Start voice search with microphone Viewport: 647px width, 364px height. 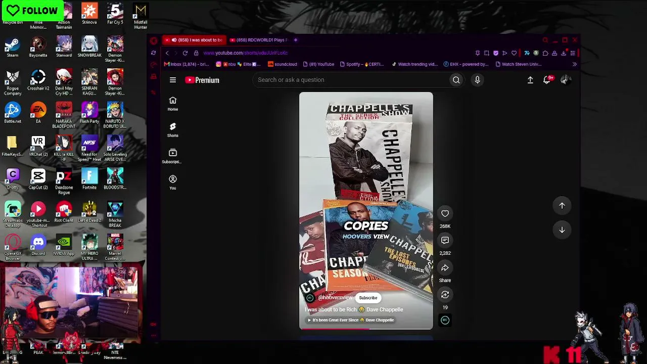[x=477, y=80]
